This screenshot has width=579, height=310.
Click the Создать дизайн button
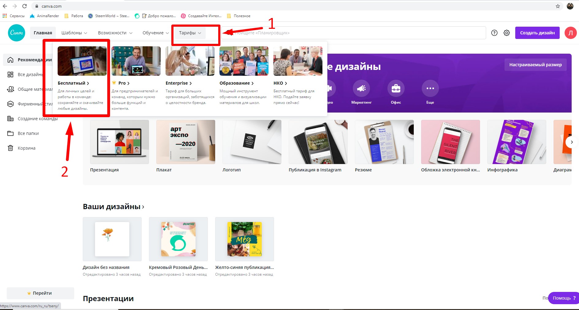pyautogui.click(x=537, y=33)
